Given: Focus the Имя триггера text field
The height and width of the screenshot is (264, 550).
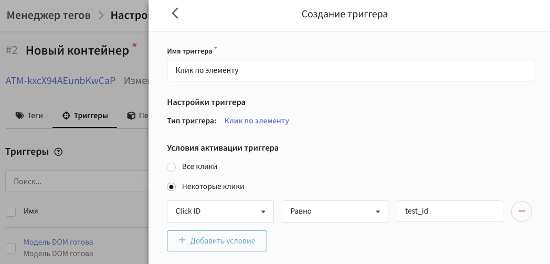Looking at the screenshot, I should point(350,70).
